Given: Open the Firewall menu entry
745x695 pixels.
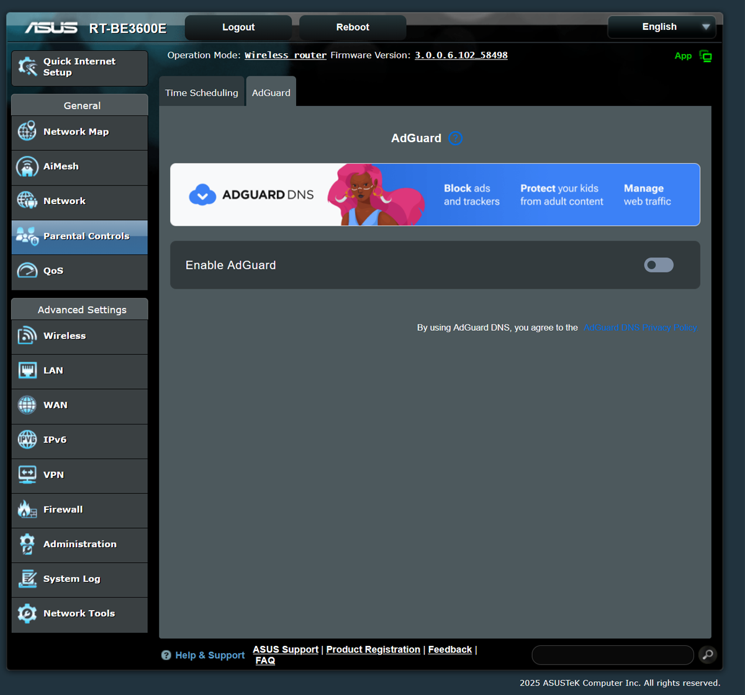Looking at the screenshot, I should [x=79, y=511].
